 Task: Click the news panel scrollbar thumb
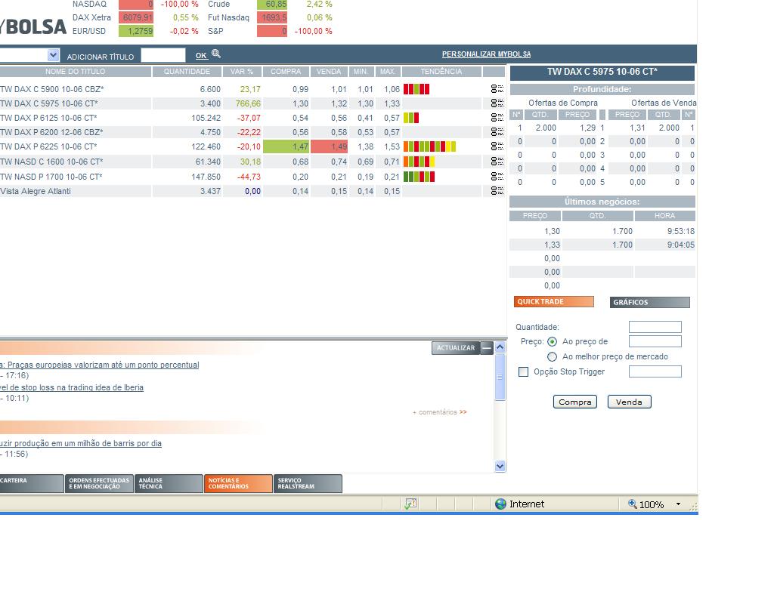[x=500, y=377]
